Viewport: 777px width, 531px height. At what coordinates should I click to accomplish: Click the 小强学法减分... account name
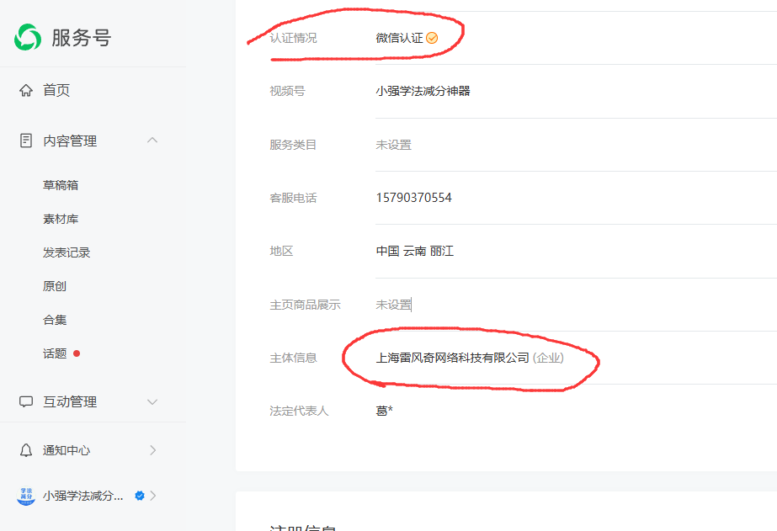[x=82, y=496]
